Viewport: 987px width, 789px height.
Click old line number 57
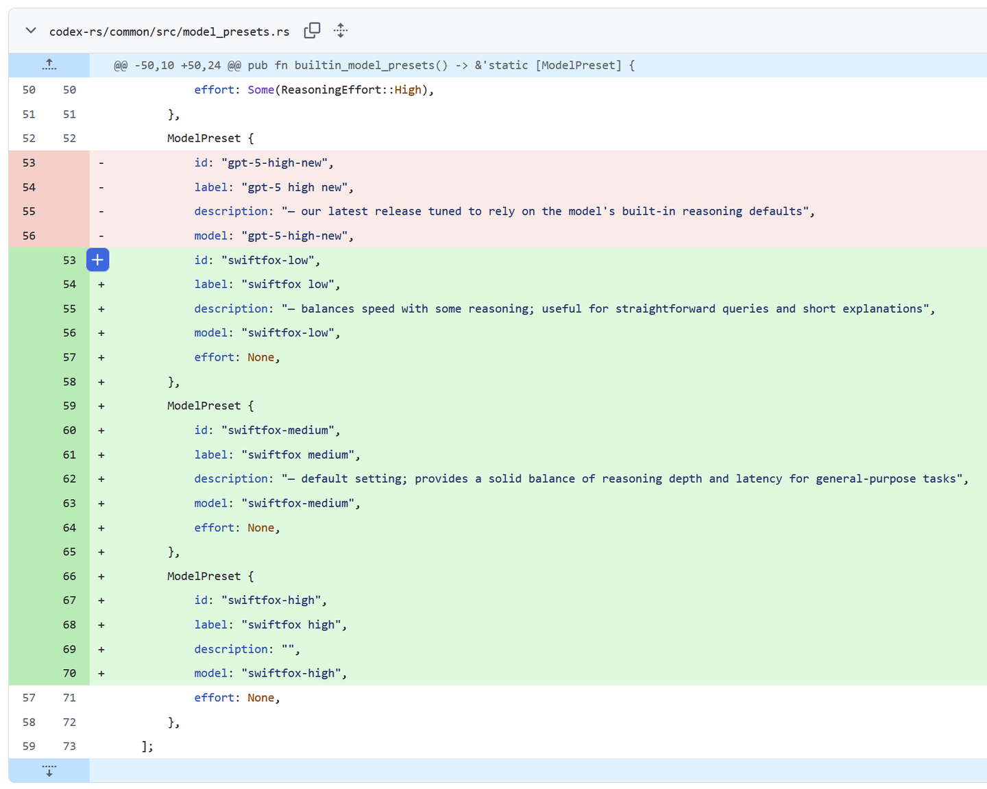point(29,697)
